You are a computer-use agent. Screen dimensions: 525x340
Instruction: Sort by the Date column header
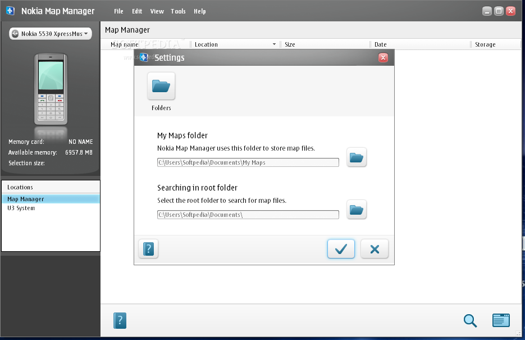point(380,44)
